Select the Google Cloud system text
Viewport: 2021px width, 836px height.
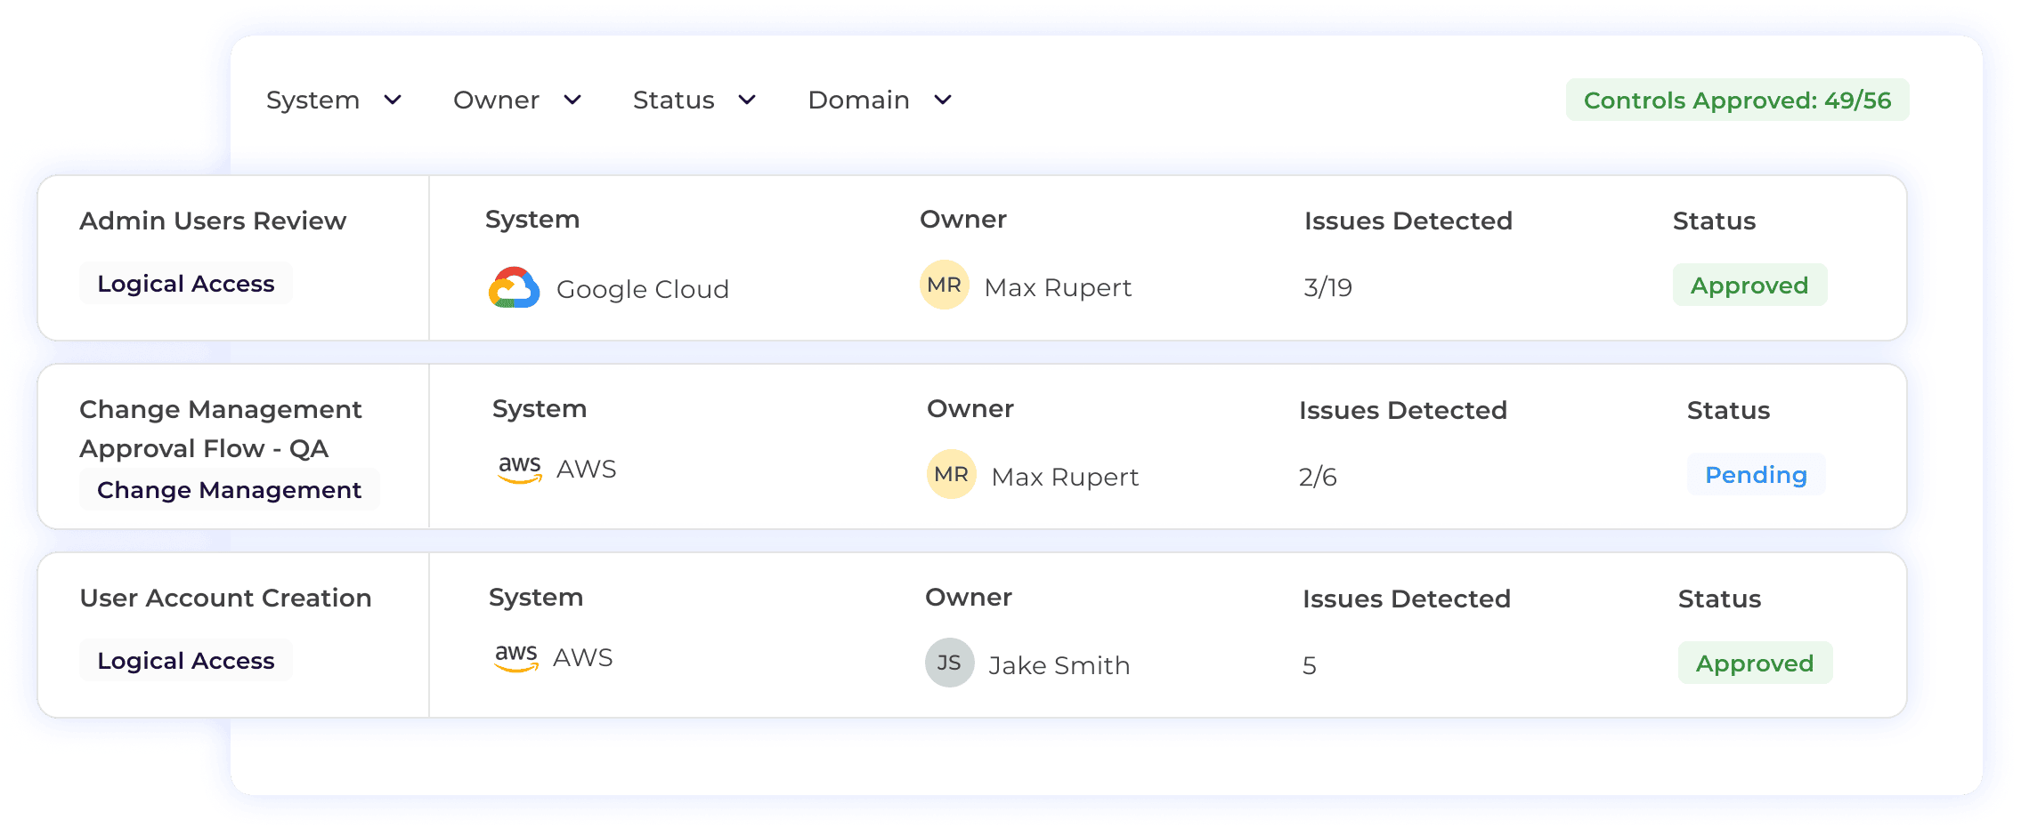643,289
